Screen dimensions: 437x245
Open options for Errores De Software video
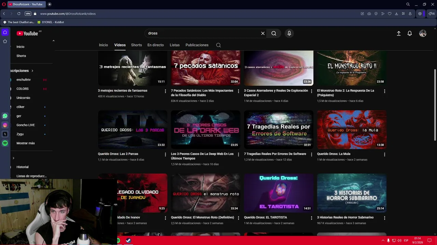click(311, 154)
